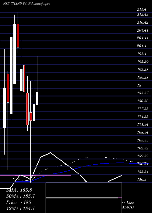The image size is (152, 213).
Task: Select the 177.35 axis value
Action: coord(143,109)
